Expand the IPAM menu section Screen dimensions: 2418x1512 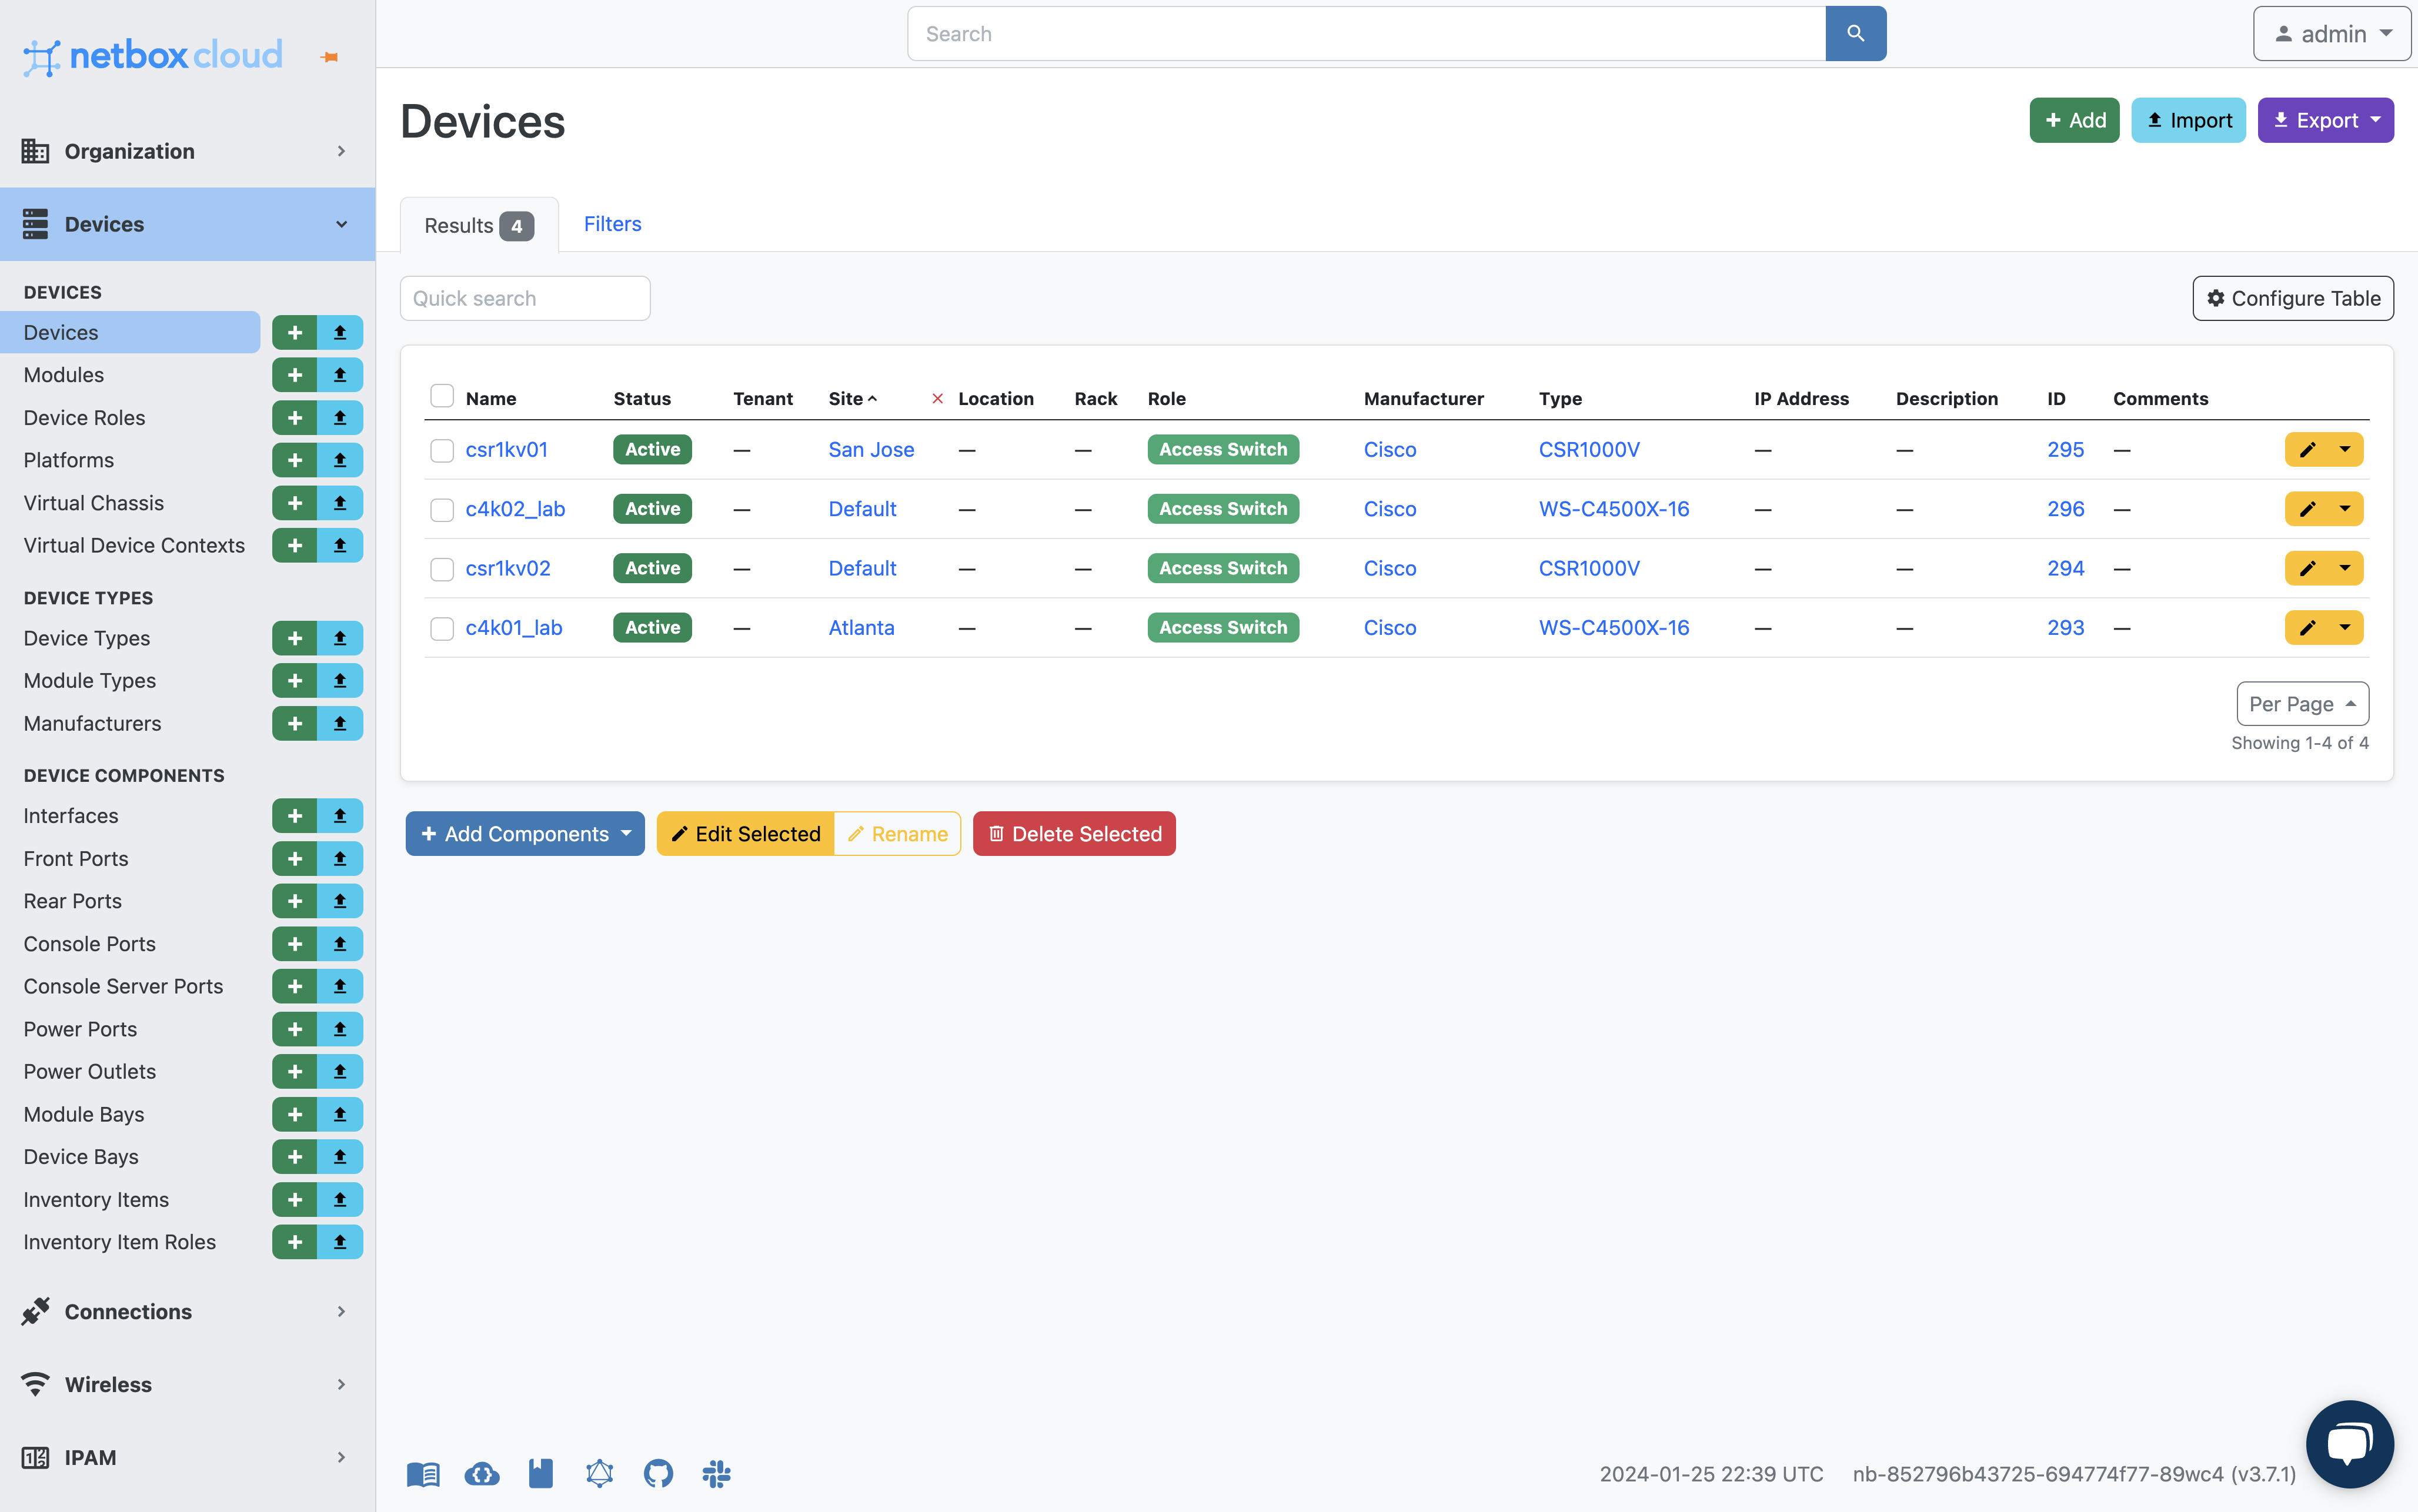[187, 1457]
